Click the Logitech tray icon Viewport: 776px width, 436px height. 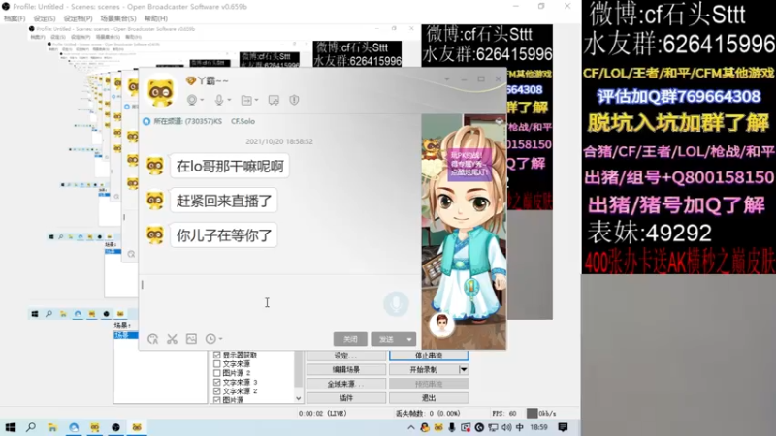pyautogui.click(x=479, y=427)
